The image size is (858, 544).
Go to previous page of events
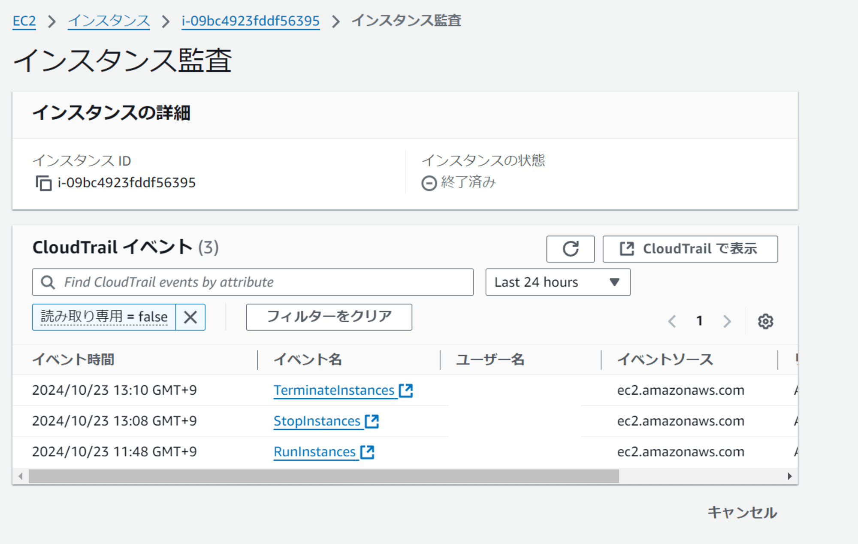tap(672, 321)
